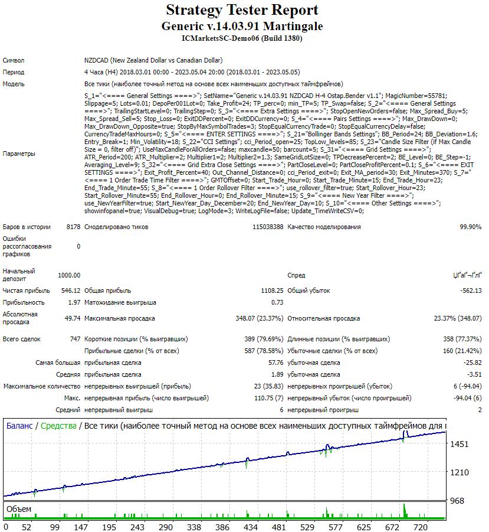Select the largest profit trade value 57.76
This screenshot has width=489, height=532.
click(x=276, y=363)
